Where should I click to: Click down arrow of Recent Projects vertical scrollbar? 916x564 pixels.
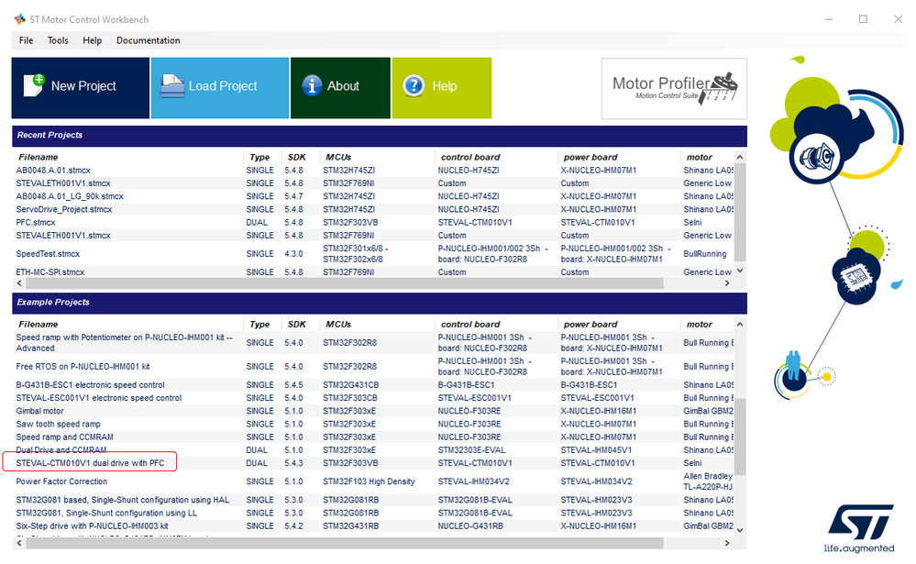(x=740, y=271)
